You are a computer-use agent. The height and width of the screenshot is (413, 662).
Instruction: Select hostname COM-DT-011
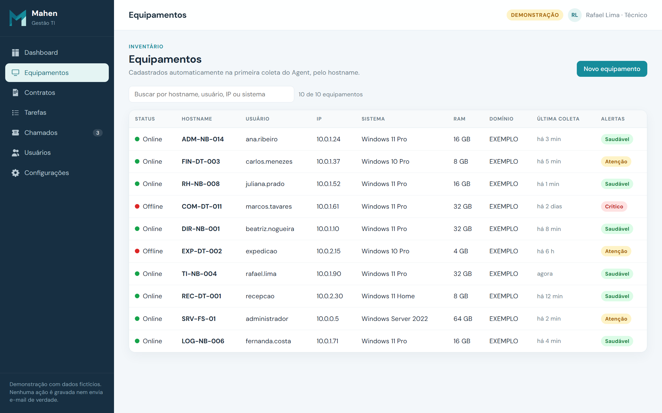click(202, 206)
